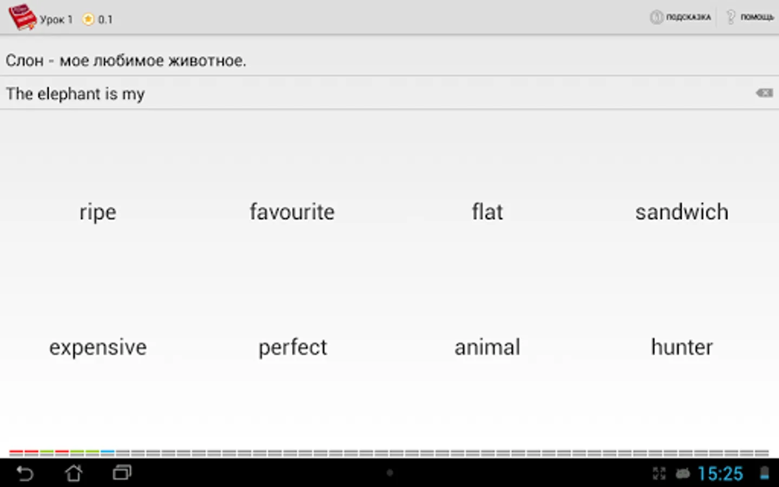Image resolution: width=779 pixels, height=487 pixels.
Task: Tap the Android back arrow
Action: click(x=25, y=473)
